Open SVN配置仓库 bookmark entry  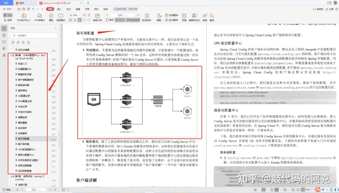tap(24, 101)
